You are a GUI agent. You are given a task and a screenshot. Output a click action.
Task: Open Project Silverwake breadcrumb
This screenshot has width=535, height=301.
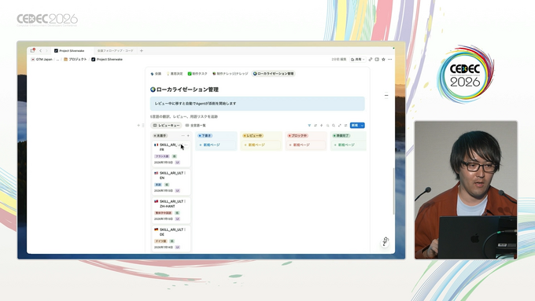click(107, 59)
